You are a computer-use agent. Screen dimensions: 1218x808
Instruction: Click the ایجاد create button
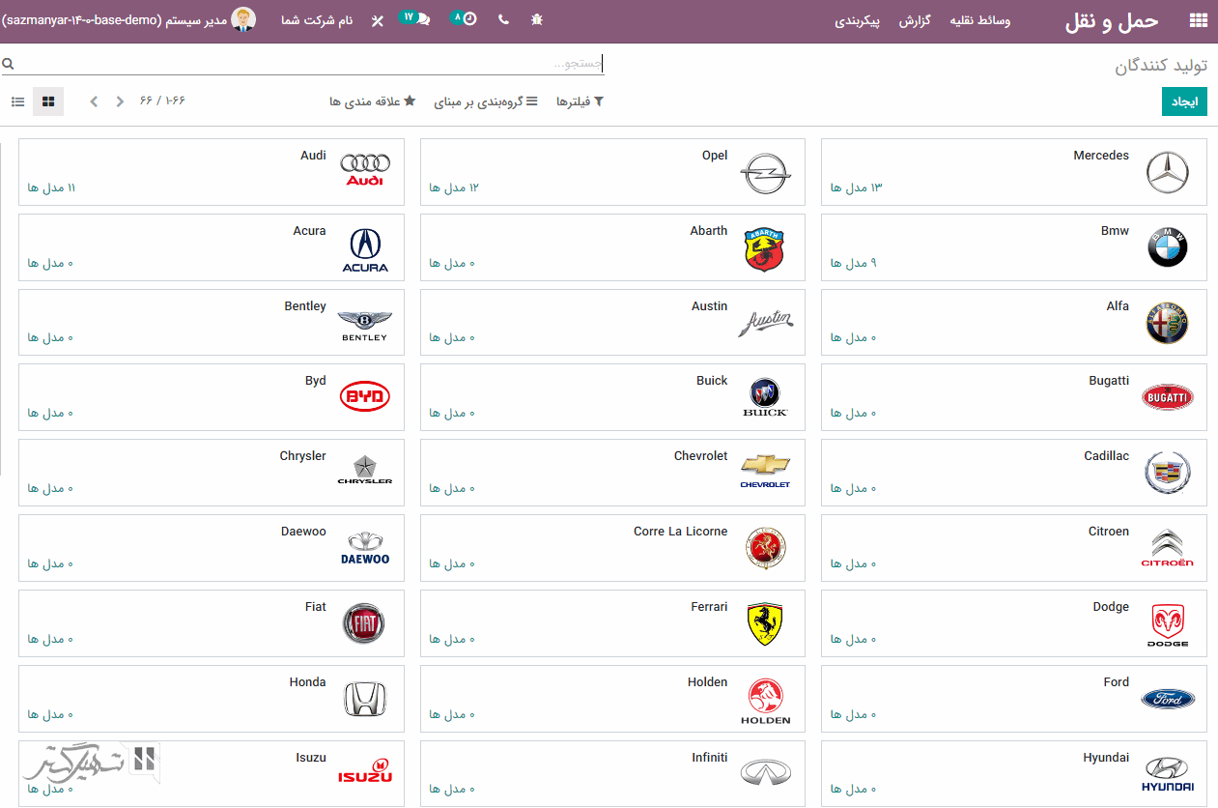pyautogui.click(x=1184, y=101)
